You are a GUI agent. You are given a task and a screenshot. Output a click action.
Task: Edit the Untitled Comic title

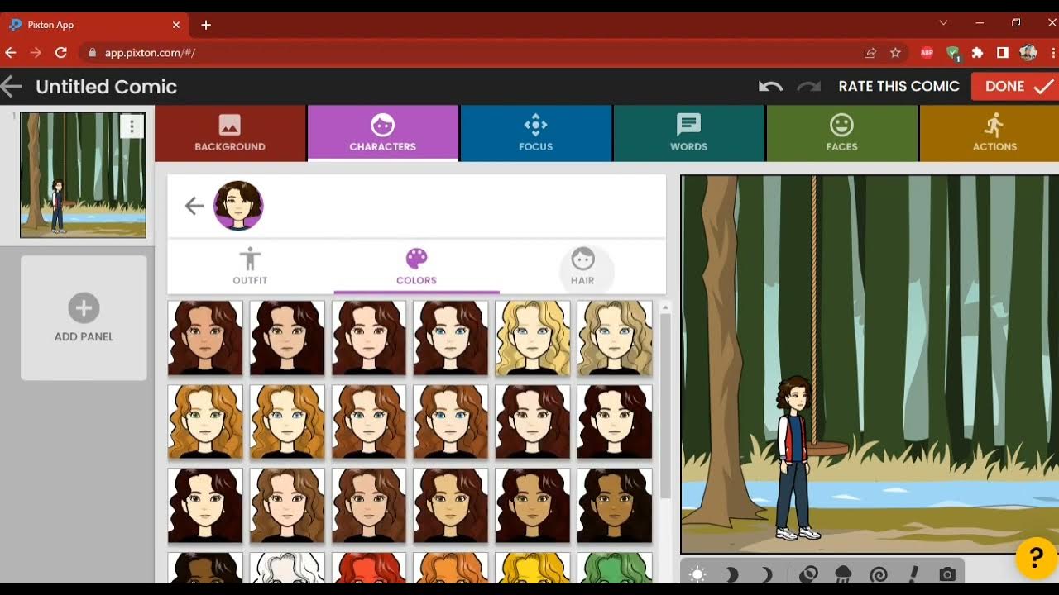pyautogui.click(x=106, y=87)
